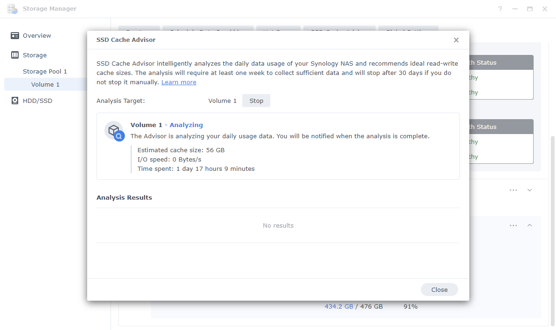The width and height of the screenshot is (556, 330).
Task: Stop the Volume 1 analysis
Action: pyautogui.click(x=256, y=101)
